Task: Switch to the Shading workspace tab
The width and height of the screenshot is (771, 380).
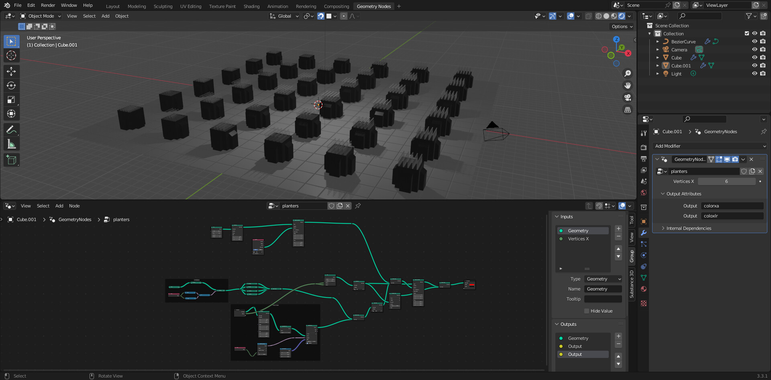Action: pos(251,6)
